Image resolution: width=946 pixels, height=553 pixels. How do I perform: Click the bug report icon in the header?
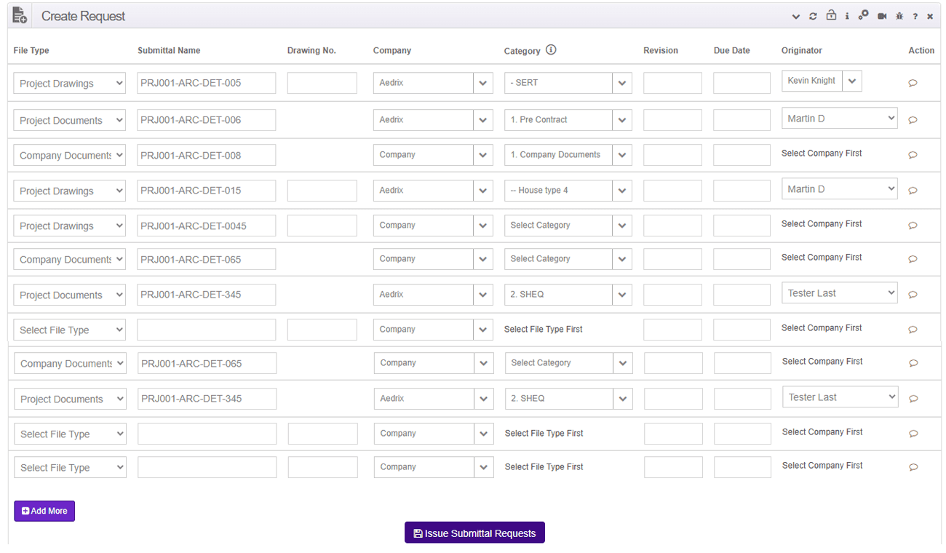[x=899, y=16]
